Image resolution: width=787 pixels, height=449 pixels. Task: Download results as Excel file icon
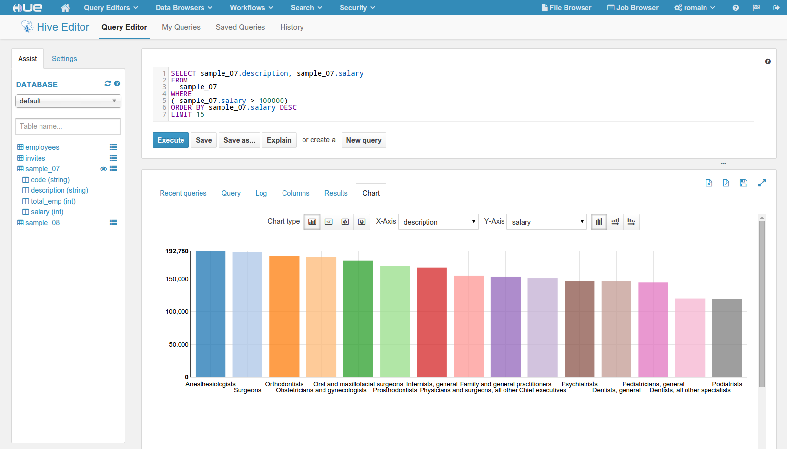coord(709,183)
